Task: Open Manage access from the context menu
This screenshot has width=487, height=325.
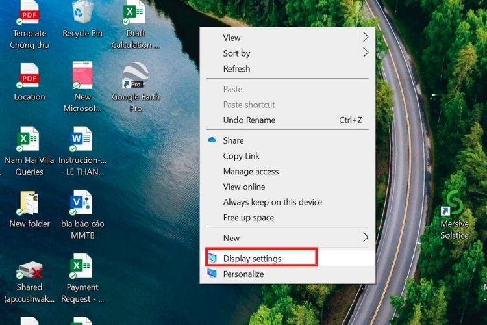Action: coord(287,172)
